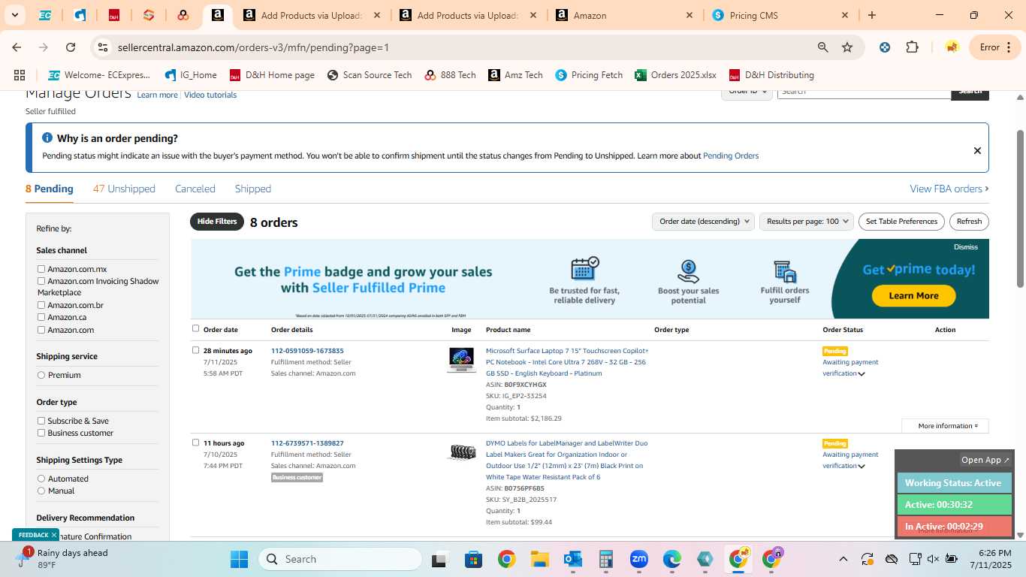Select Automated shipping settings type
Image resolution: width=1026 pixels, height=577 pixels.
(41, 479)
